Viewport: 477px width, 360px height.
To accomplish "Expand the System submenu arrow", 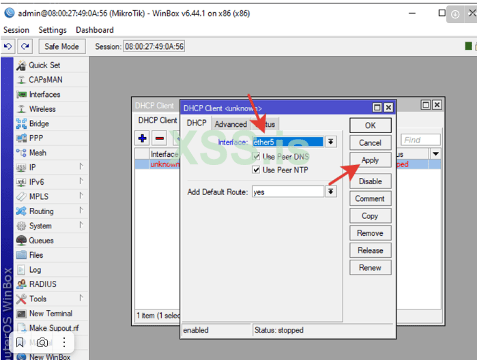I will [81, 225].
